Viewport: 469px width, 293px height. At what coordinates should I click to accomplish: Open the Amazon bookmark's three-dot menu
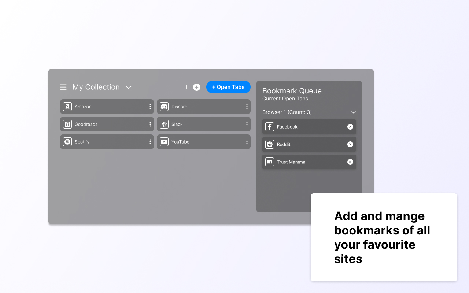coord(150,107)
